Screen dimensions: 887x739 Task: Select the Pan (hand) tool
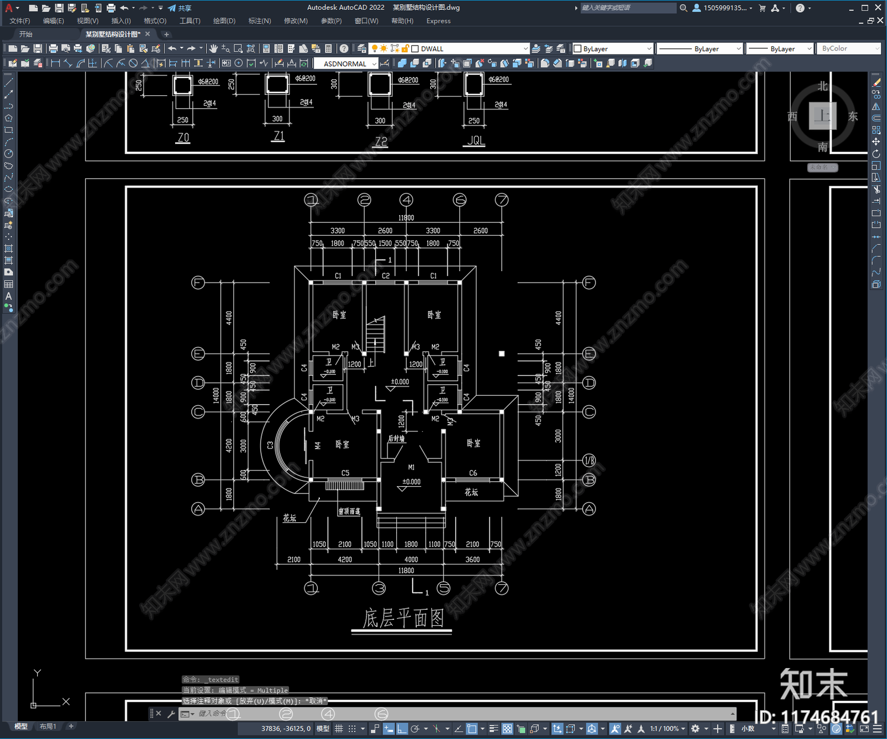[213, 49]
